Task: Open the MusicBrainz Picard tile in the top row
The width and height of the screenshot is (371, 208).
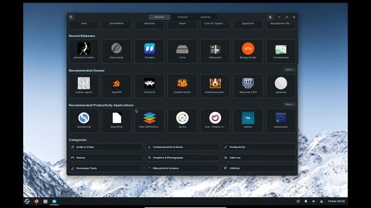Action: (x=281, y=25)
